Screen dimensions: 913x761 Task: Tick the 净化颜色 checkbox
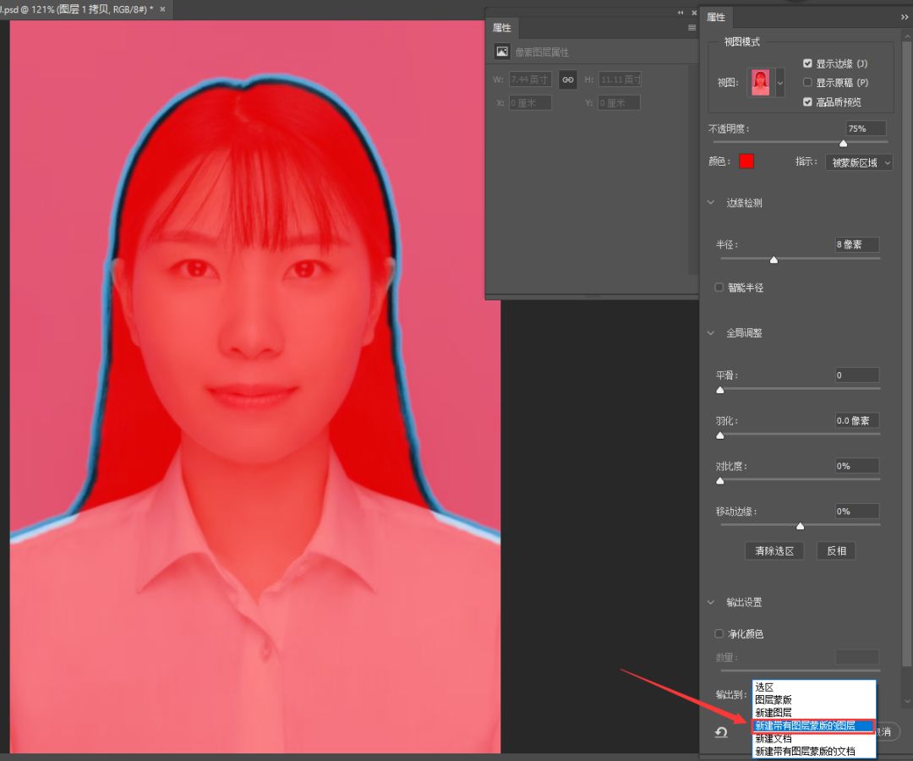pyautogui.click(x=719, y=633)
